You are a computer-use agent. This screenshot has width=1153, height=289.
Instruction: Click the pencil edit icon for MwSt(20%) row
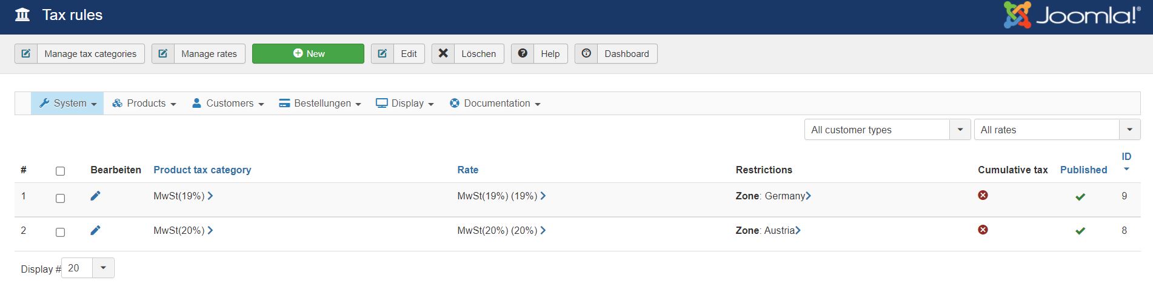click(95, 230)
